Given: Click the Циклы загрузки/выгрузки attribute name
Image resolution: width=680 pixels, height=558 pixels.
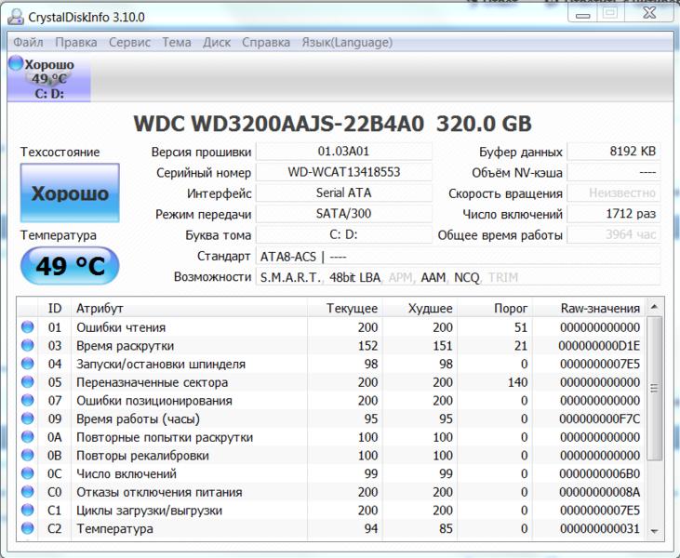Looking at the screenshot, I should click(x=149, y=511).
